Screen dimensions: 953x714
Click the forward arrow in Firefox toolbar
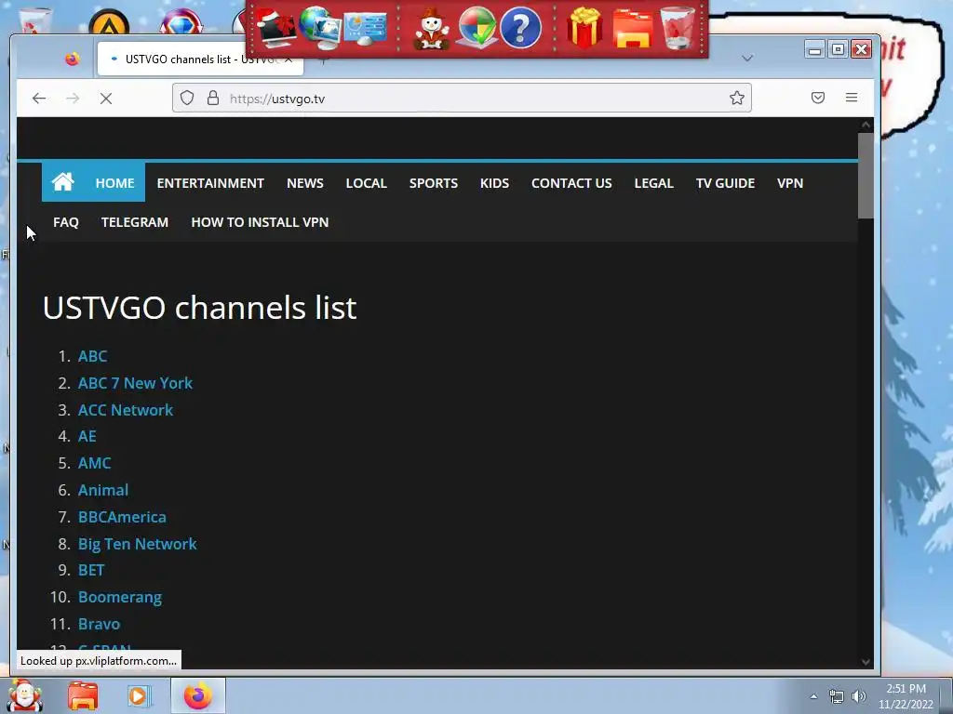[x=73, y=99]
